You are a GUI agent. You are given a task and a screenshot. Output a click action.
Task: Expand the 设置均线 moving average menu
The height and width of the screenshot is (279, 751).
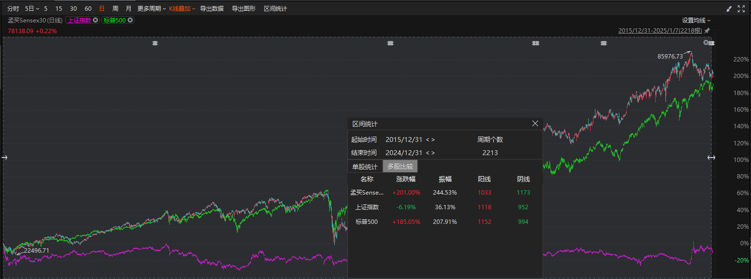pyautogui.click(x=696, y=20)
